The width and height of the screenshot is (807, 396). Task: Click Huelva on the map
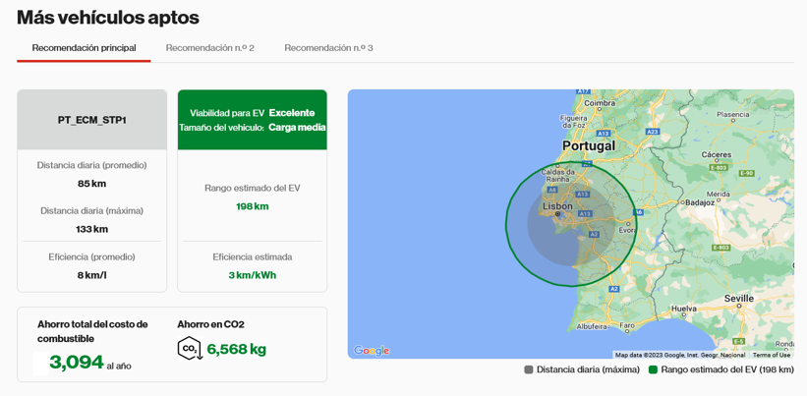coord(684,309)
